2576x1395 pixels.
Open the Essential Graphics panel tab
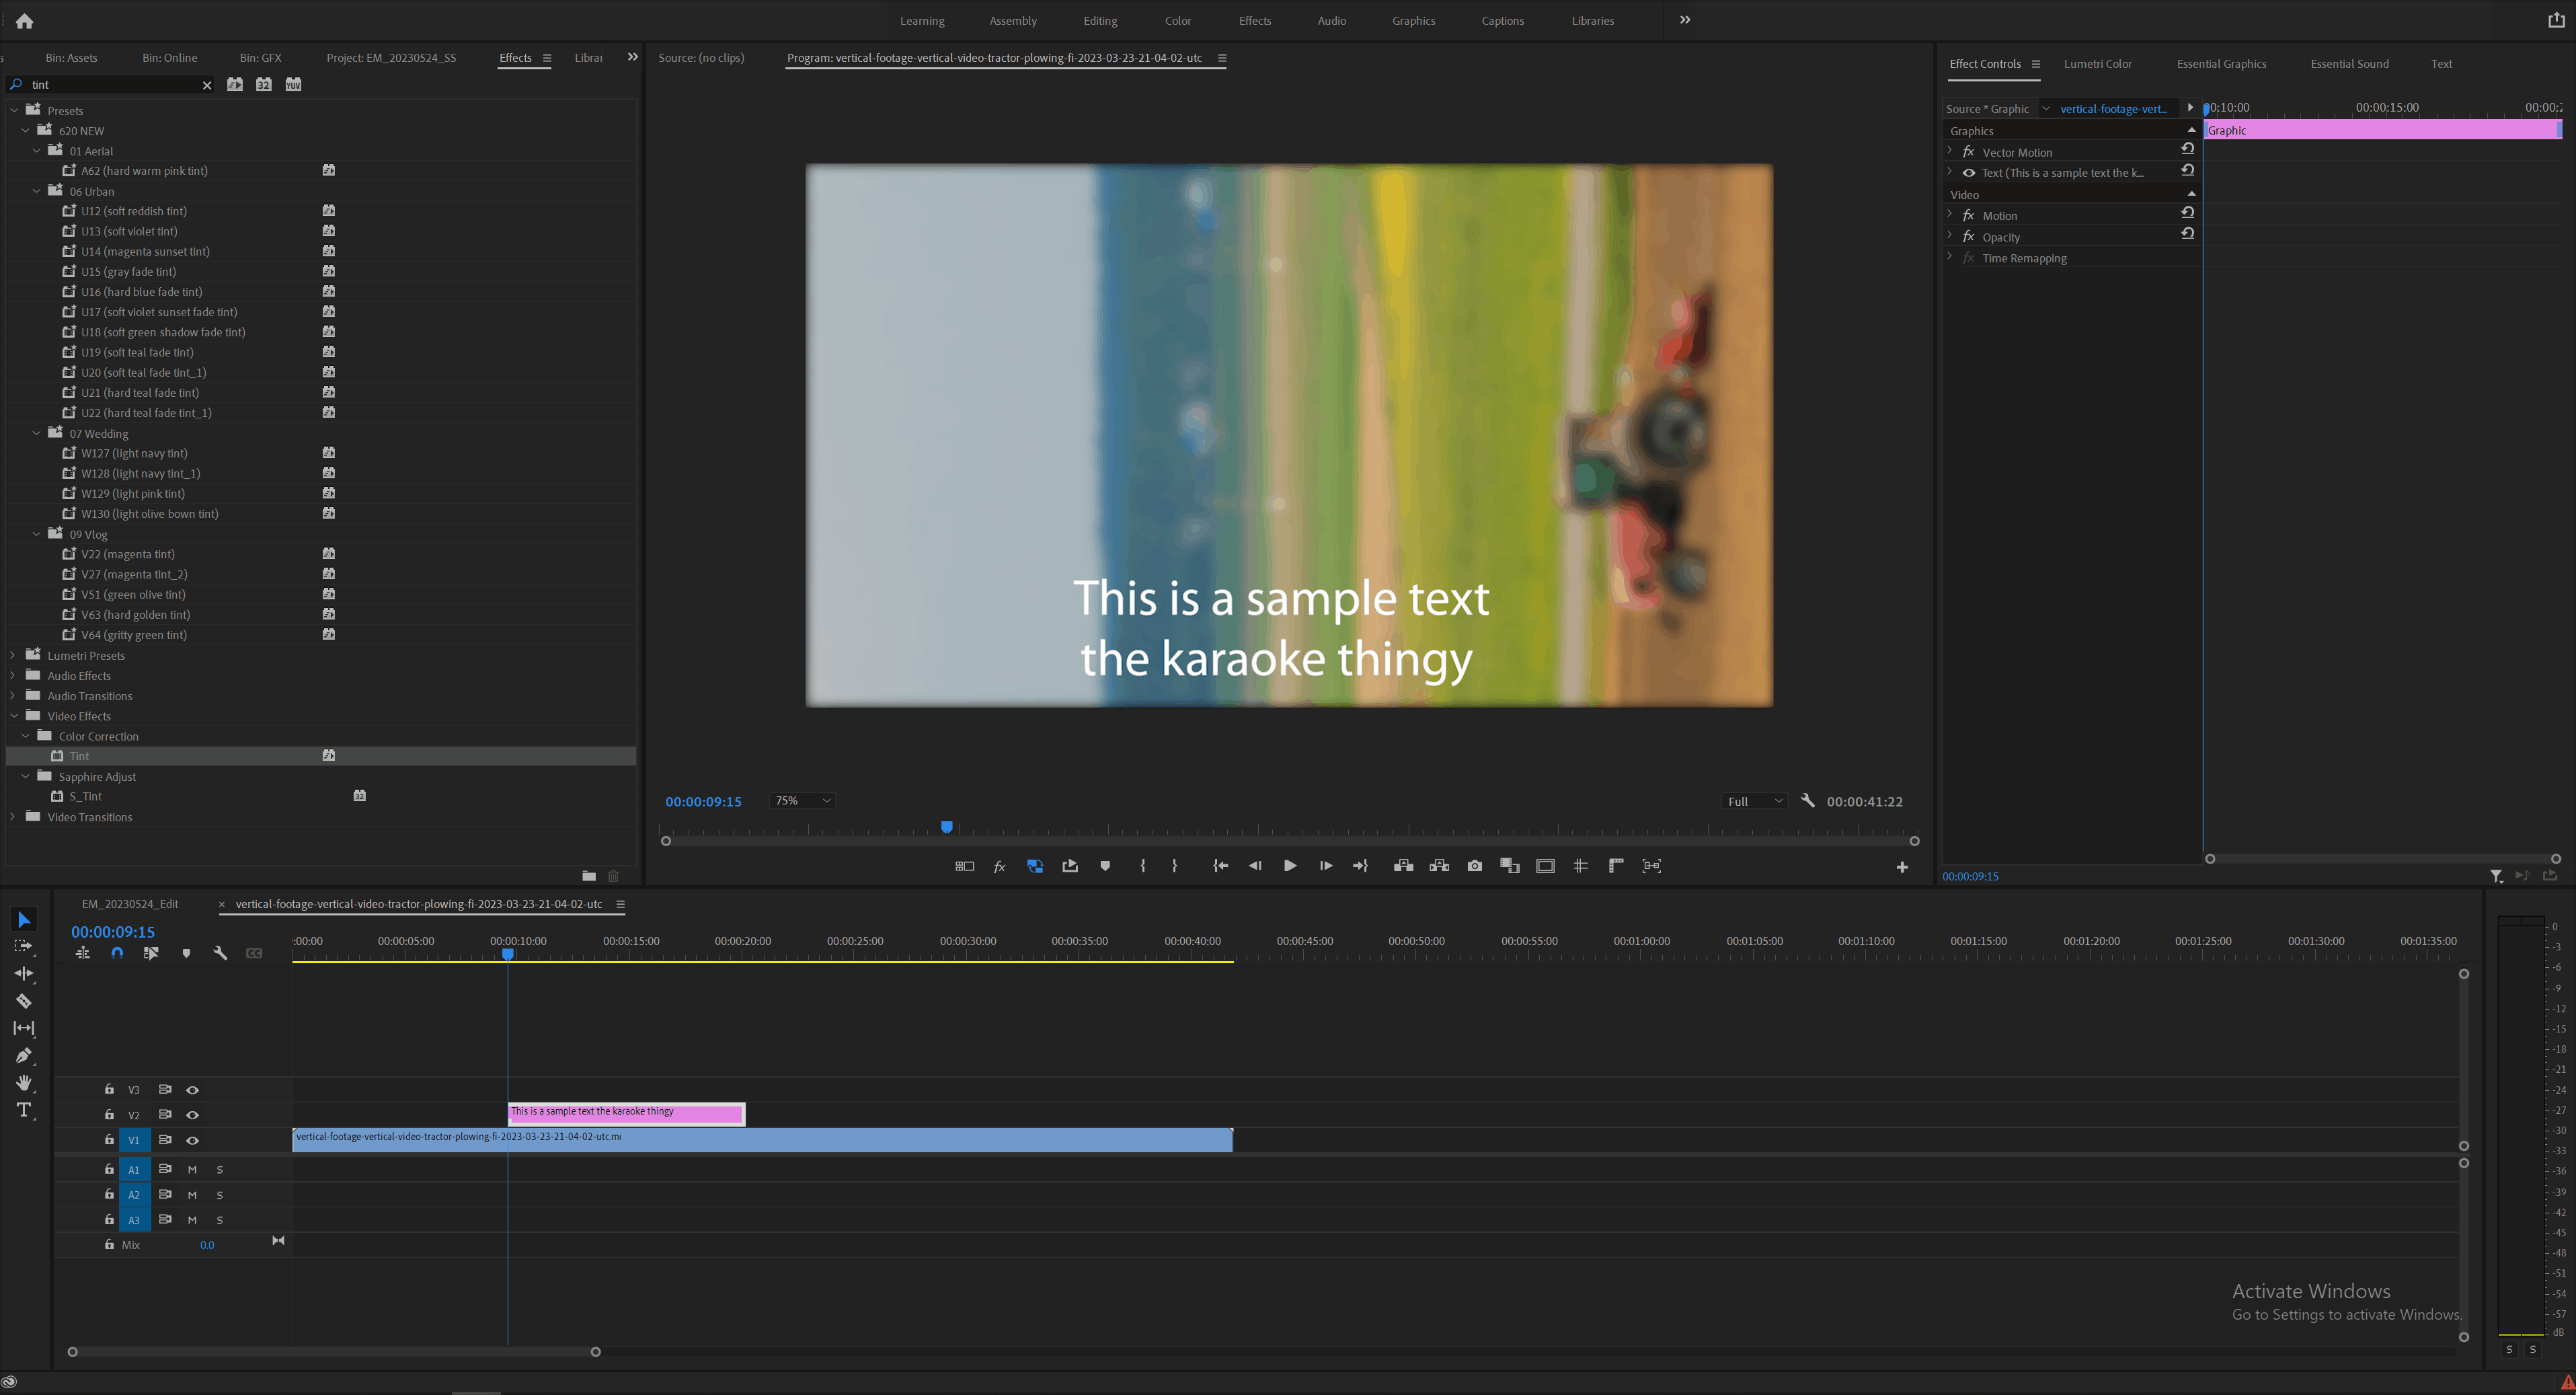(x=2221, y=64)
